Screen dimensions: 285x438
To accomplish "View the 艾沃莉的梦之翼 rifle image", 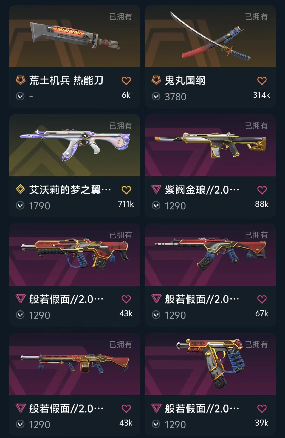I will click(x=75, y=145).
